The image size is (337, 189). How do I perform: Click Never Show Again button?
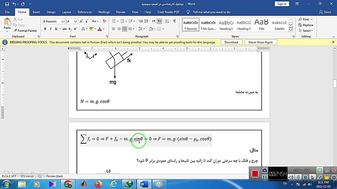(260, 42)
